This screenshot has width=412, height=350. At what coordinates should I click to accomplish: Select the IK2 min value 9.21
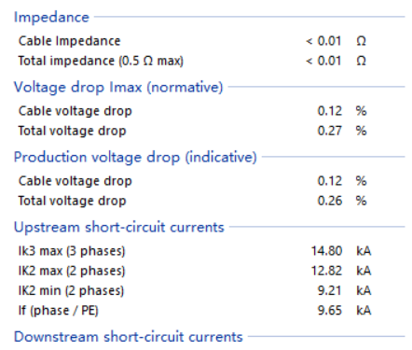(330, 291)
